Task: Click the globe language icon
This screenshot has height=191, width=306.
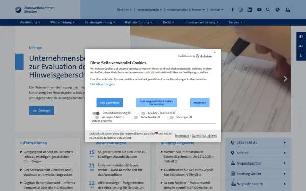Action: tap(277, 10)
